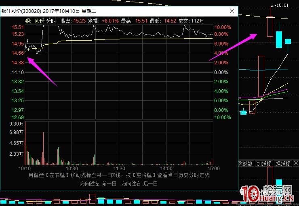Click the 14.66 price axis label
The image size is (299, 206).
(x=18, y=53)
